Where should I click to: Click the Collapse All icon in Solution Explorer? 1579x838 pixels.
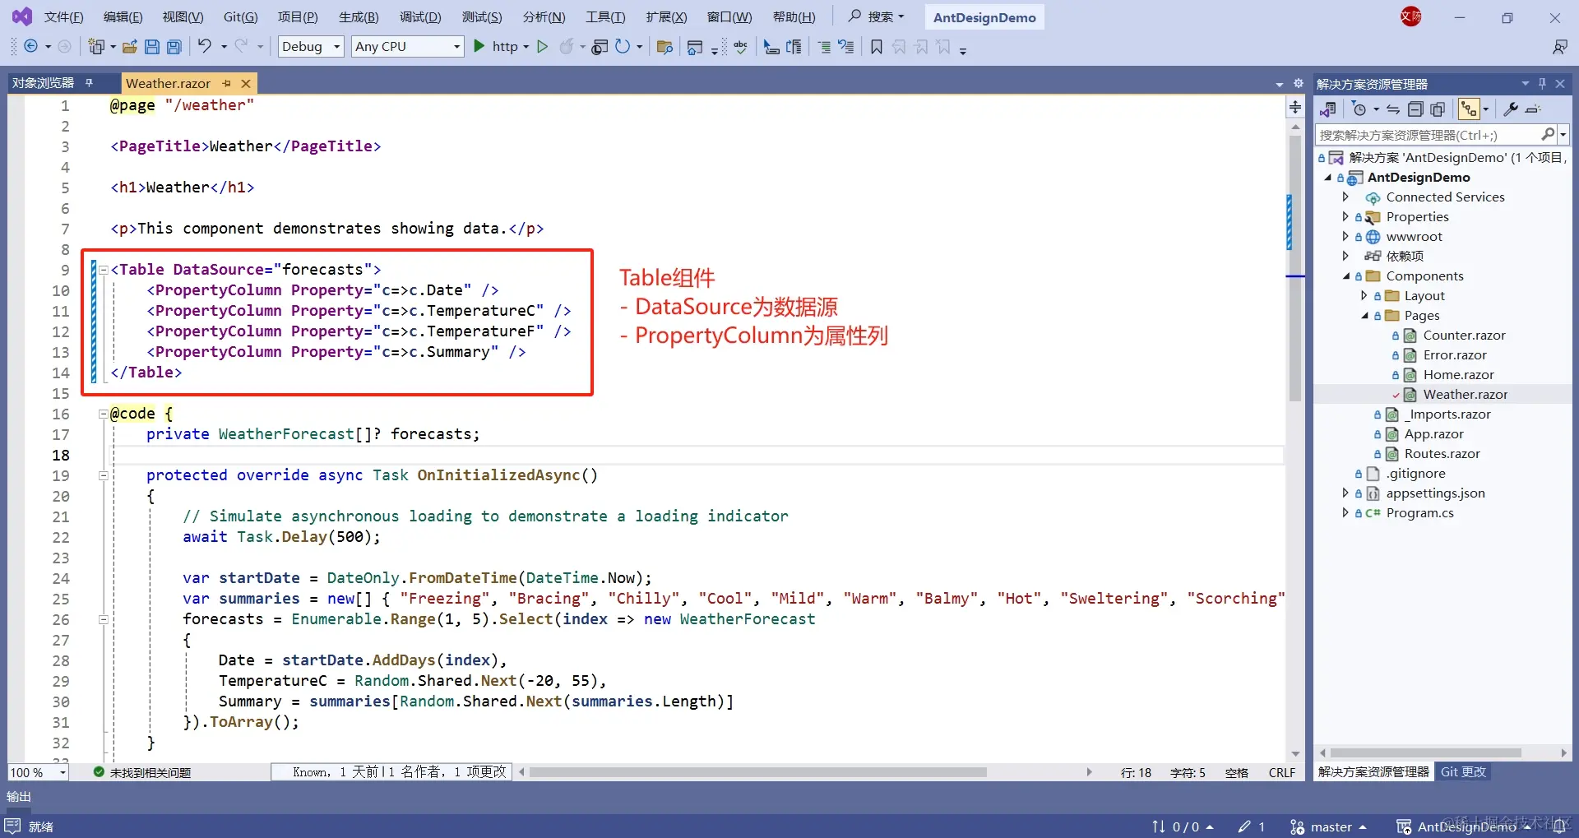click(x=1415, y=109)
